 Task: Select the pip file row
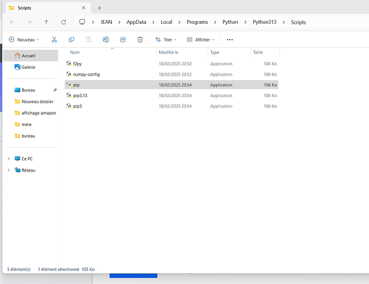pyautogui.click(x=171, y=85)
